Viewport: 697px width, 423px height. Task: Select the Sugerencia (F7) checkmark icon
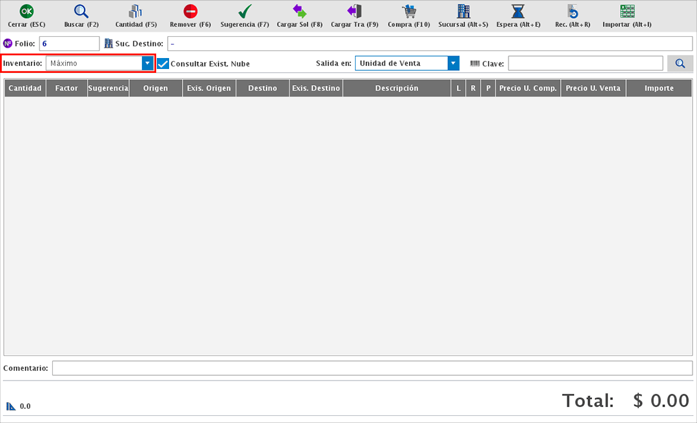(x=245, y=12)
